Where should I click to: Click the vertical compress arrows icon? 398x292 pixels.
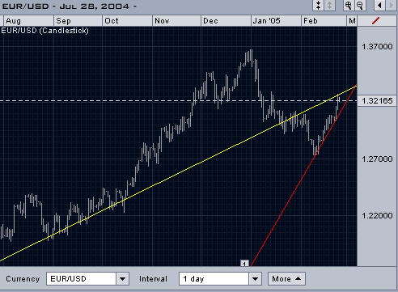318,6
